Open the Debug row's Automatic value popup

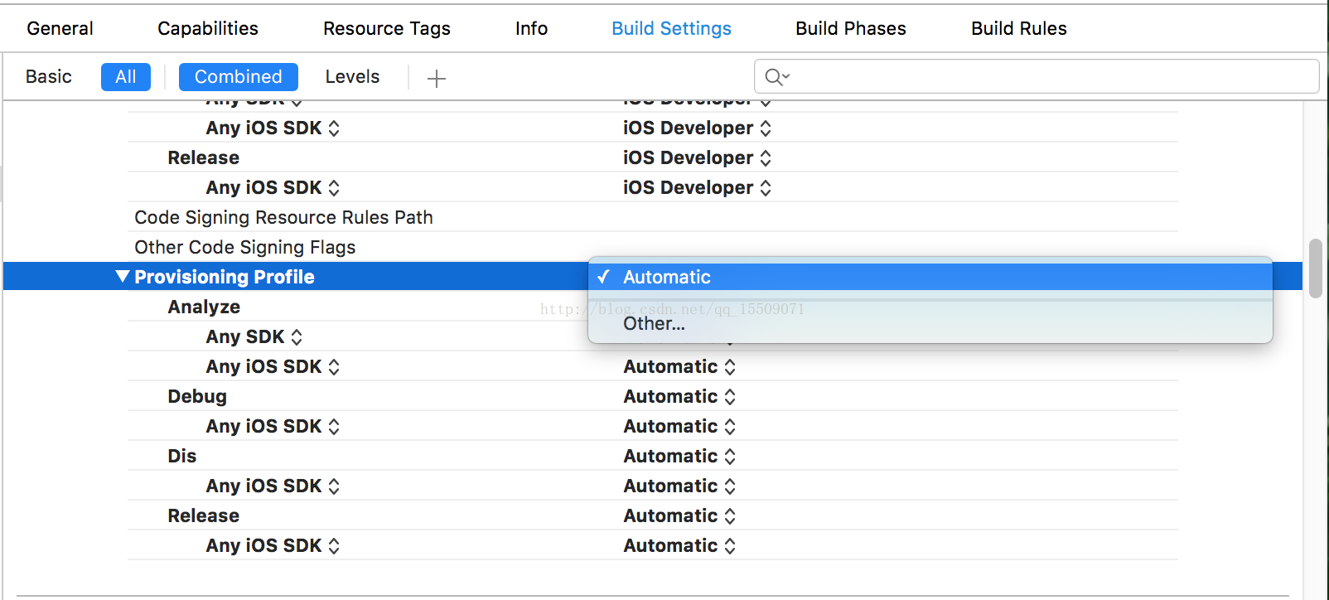679,396
